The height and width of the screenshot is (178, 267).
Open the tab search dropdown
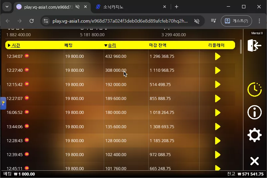tap(7, 7)
